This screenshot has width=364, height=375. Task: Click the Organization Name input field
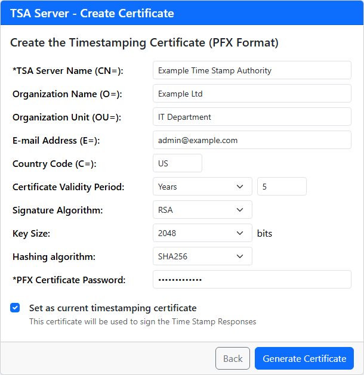point(252,94)
